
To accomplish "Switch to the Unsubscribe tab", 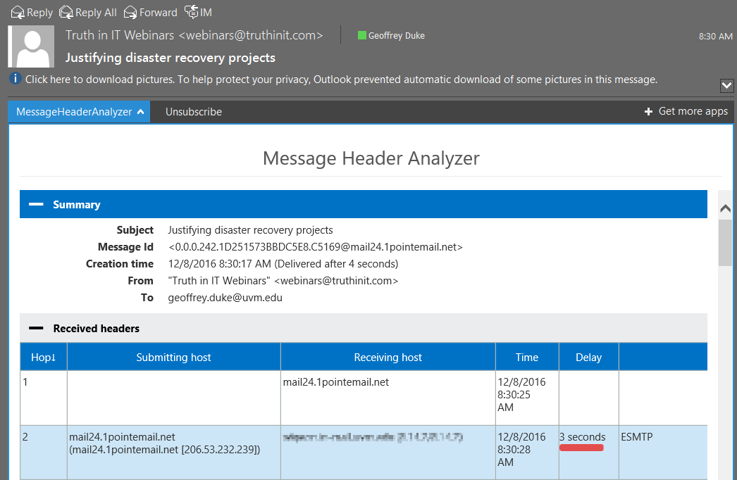I will click(193, 111).
